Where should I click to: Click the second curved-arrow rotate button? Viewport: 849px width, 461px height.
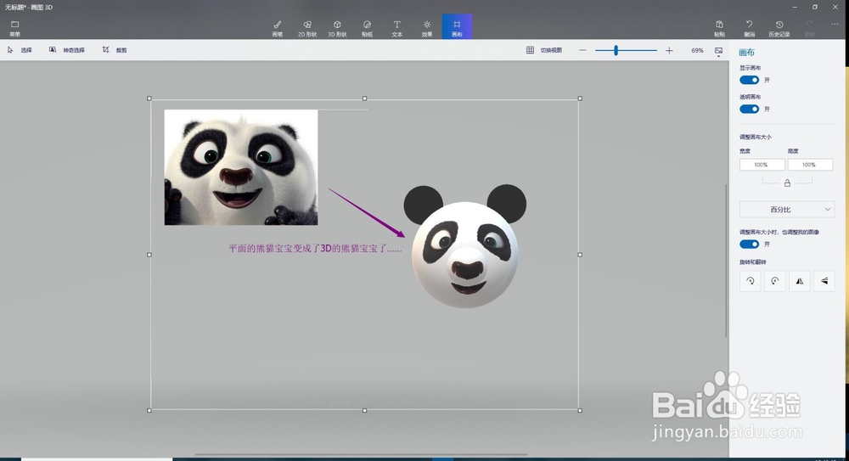click(x=775, y=281)
